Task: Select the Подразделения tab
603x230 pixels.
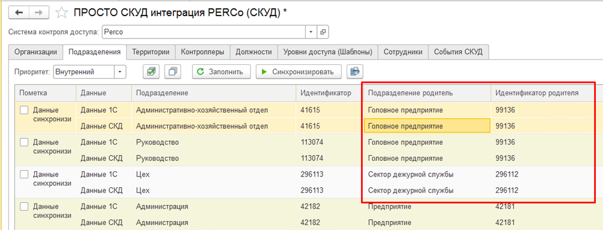Action: coord(94,52)
